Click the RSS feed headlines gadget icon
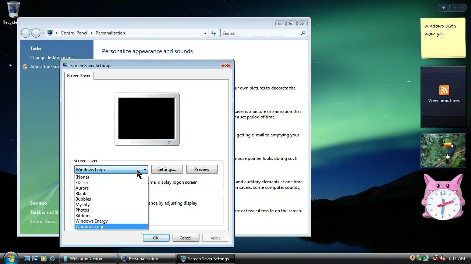The height and width of the screenshot is (264, 471). point(444,90)
